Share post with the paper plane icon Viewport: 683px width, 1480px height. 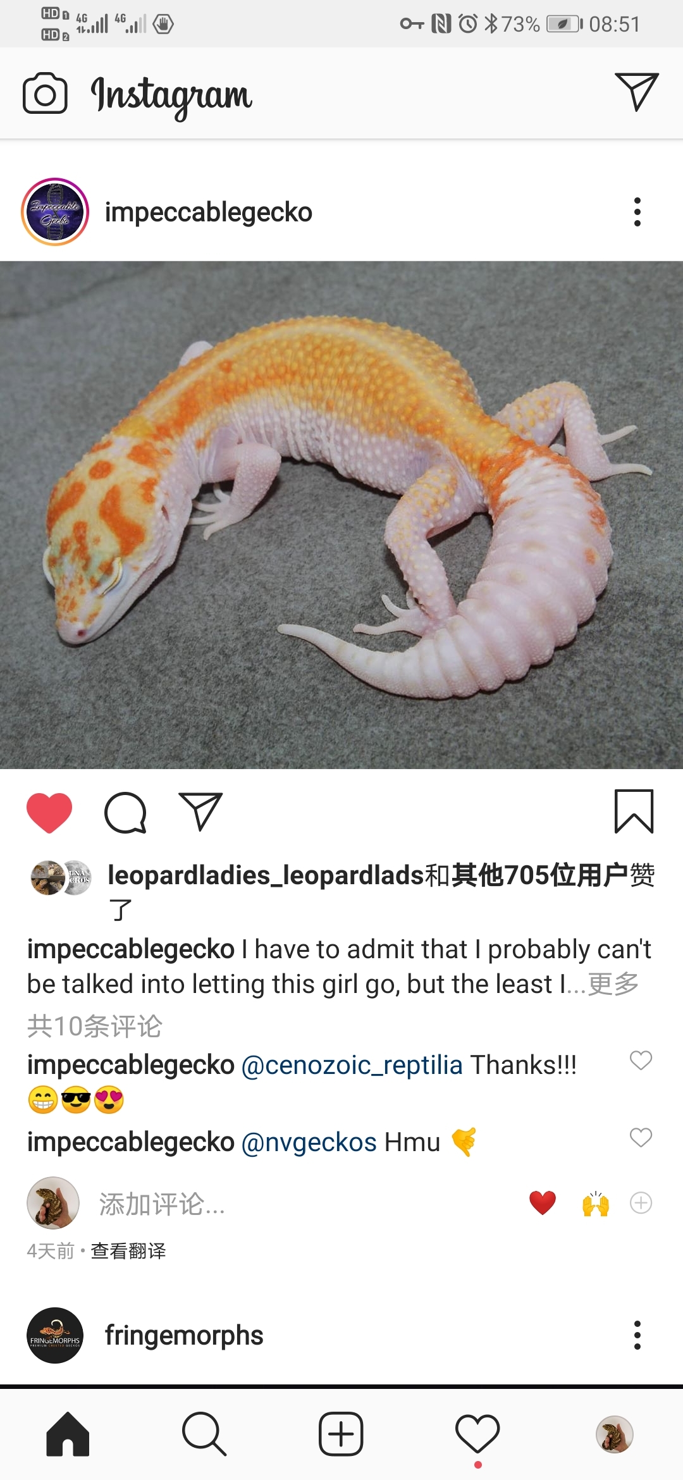(201, 811)
